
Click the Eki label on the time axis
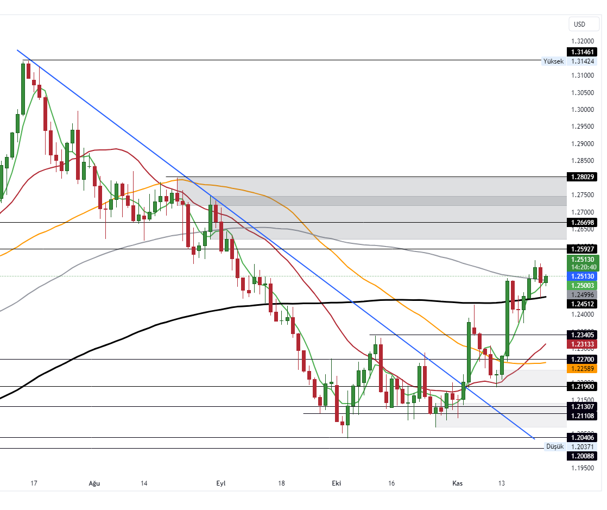pos(336,482)
